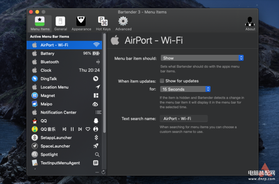Click the large Apple logo in header

pos(115,40)
